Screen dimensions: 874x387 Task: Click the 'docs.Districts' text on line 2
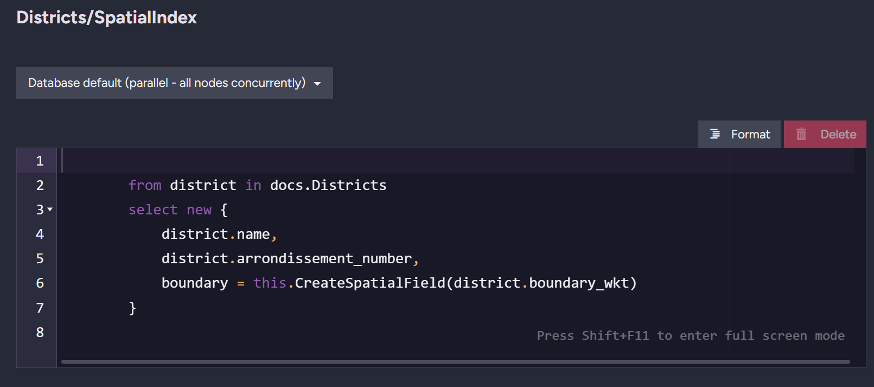(328, 186)
